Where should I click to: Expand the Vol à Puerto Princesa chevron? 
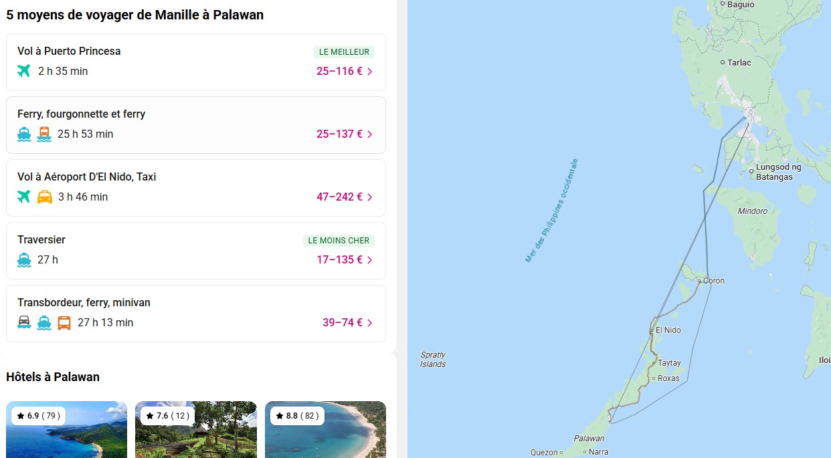pos(370,72)
